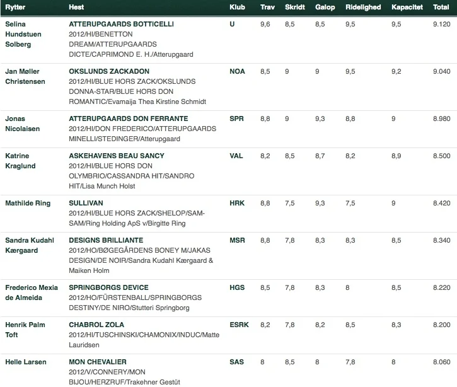Click total score 8.980
Screen dimensions: 457x387
click(441, 118)
